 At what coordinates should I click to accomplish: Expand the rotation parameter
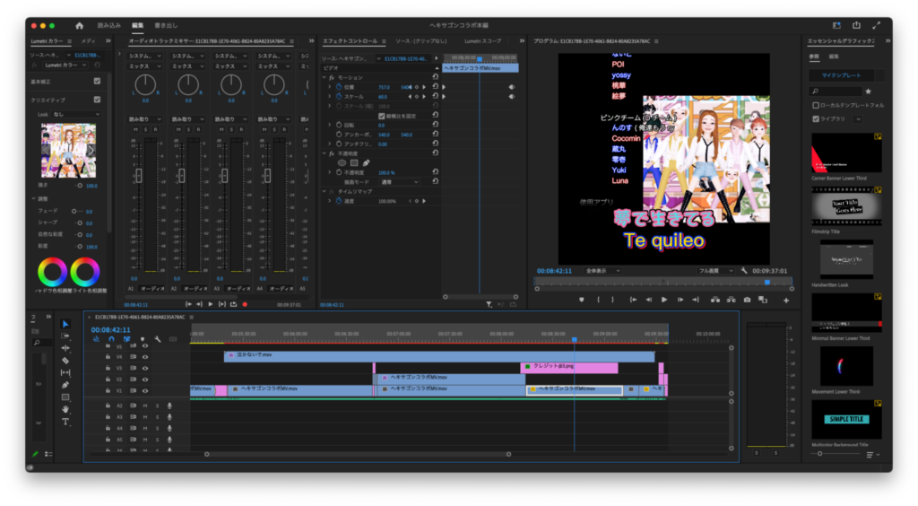[x=330, y=126]
